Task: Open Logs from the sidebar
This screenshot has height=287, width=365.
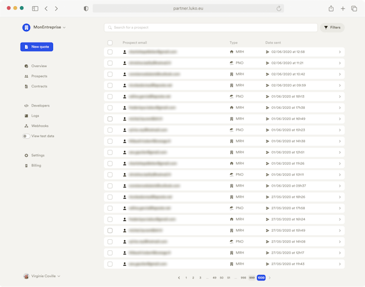Action: tap(35, 116)
